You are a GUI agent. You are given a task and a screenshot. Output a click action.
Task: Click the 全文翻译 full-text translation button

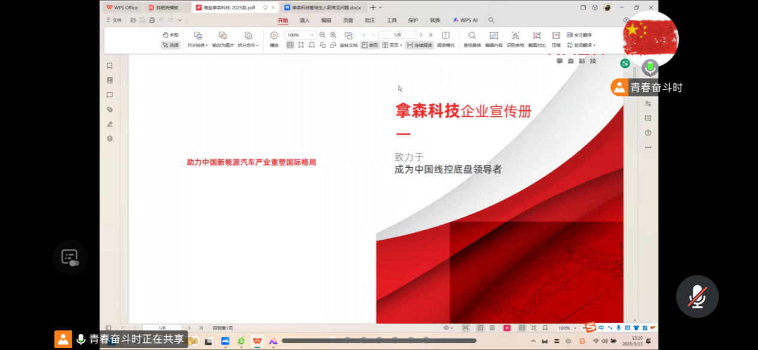579,35
